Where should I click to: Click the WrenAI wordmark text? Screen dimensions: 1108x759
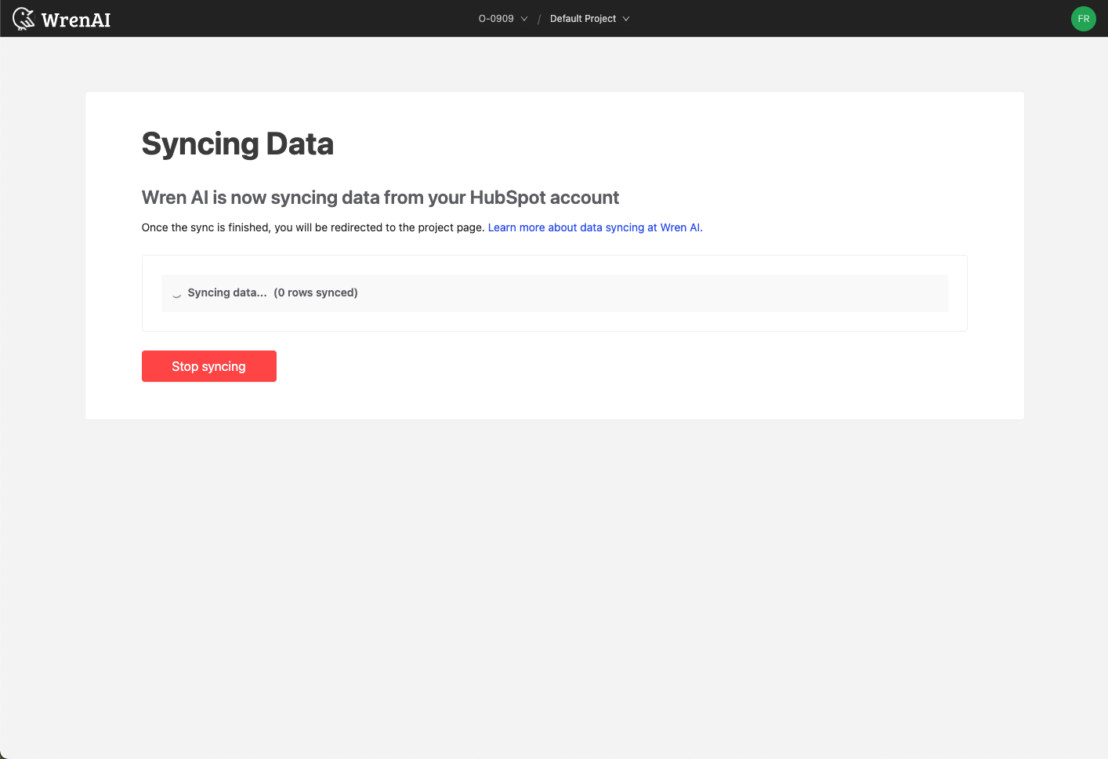[x=76, y=20]
